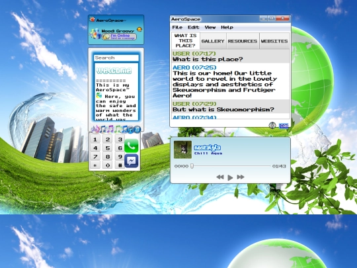357x268 pixels.
Task: Click the purple music note icon
Action: coord(110,129)
